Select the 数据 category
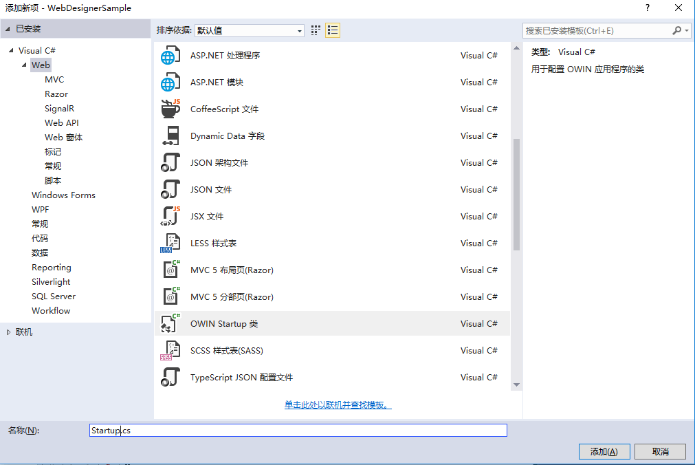695x465 pixels. [x=40, y=253]
